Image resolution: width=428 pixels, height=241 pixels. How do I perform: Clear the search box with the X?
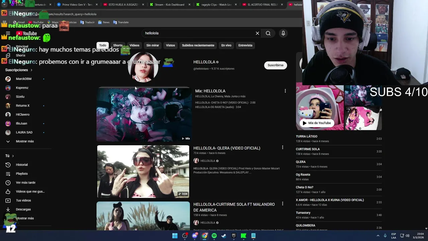tap(257, 33)
